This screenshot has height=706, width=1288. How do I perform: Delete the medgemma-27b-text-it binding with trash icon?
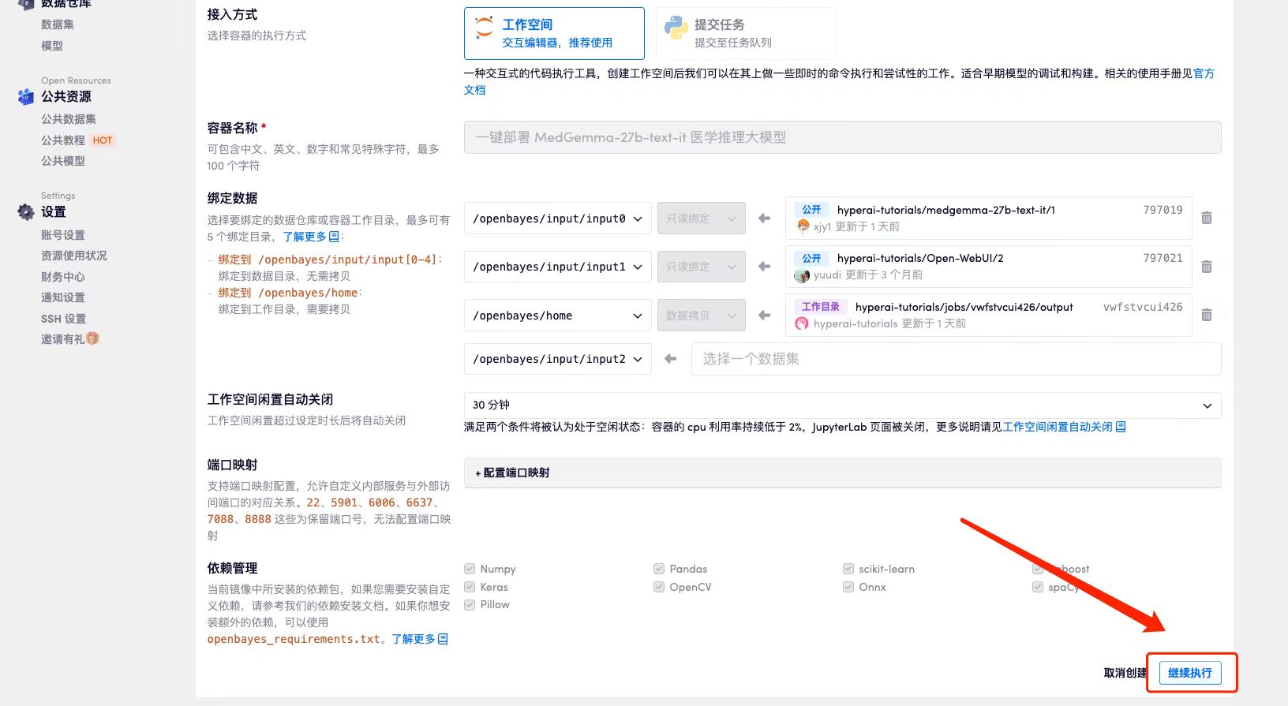click(1206, 218)
